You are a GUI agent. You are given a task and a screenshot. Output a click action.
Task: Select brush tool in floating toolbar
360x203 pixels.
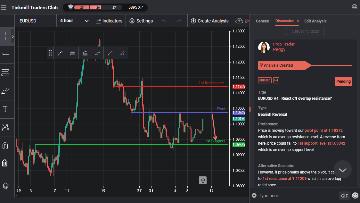97,53
